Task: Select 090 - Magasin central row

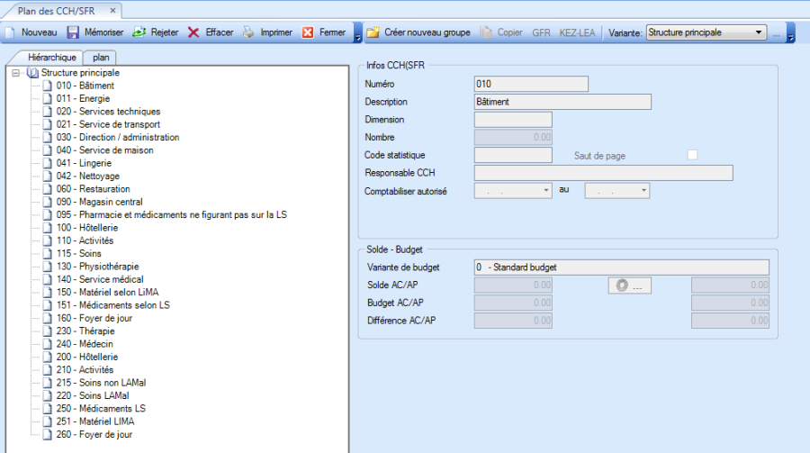Action: 99,203
